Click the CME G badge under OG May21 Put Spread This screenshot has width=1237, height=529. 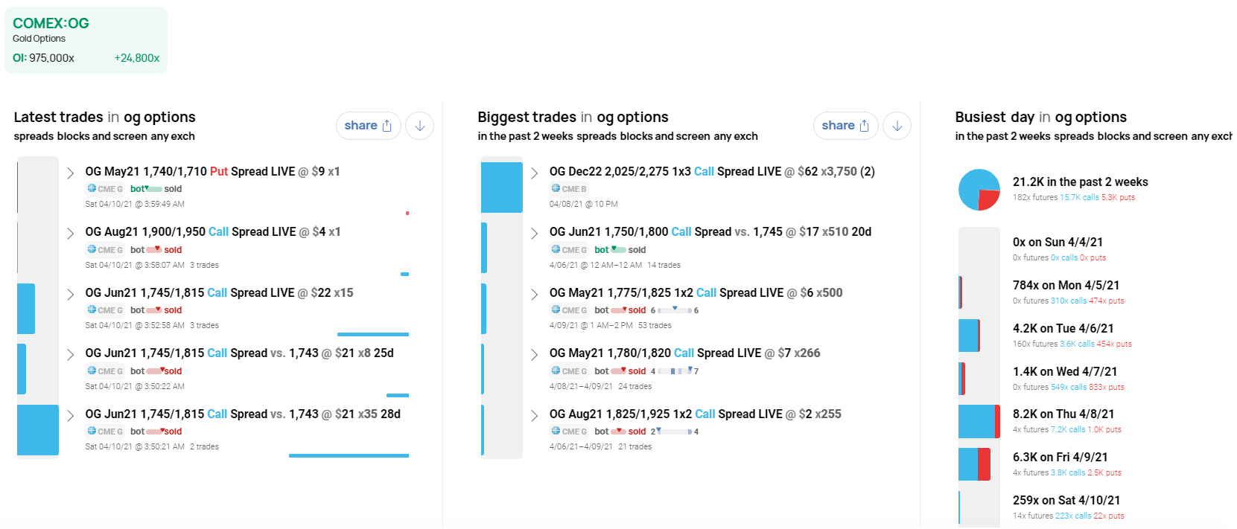click(105, 189)
